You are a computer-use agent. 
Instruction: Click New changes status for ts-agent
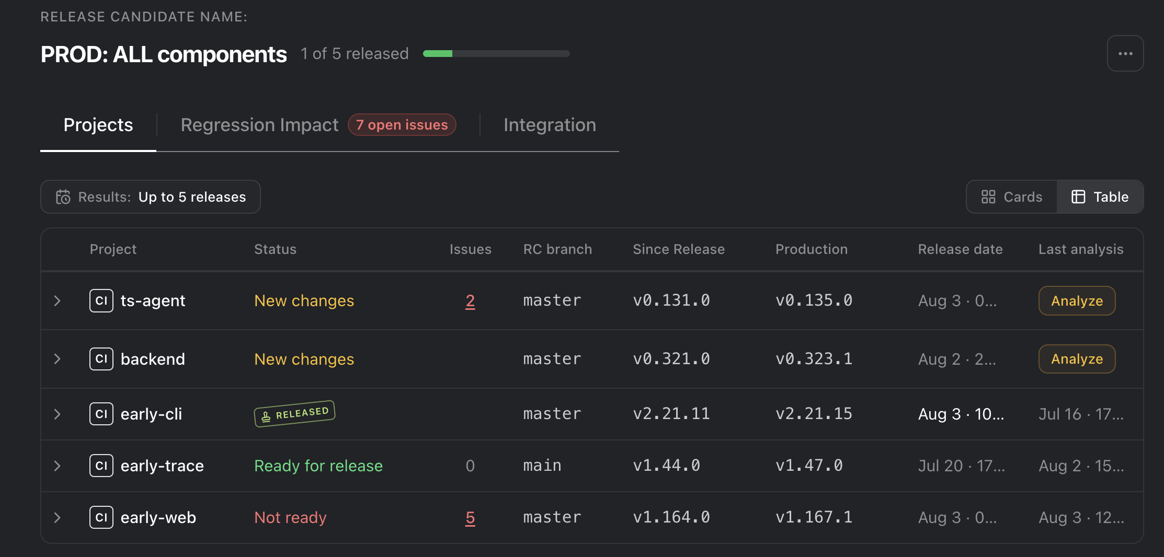click(x=304, y=301)
